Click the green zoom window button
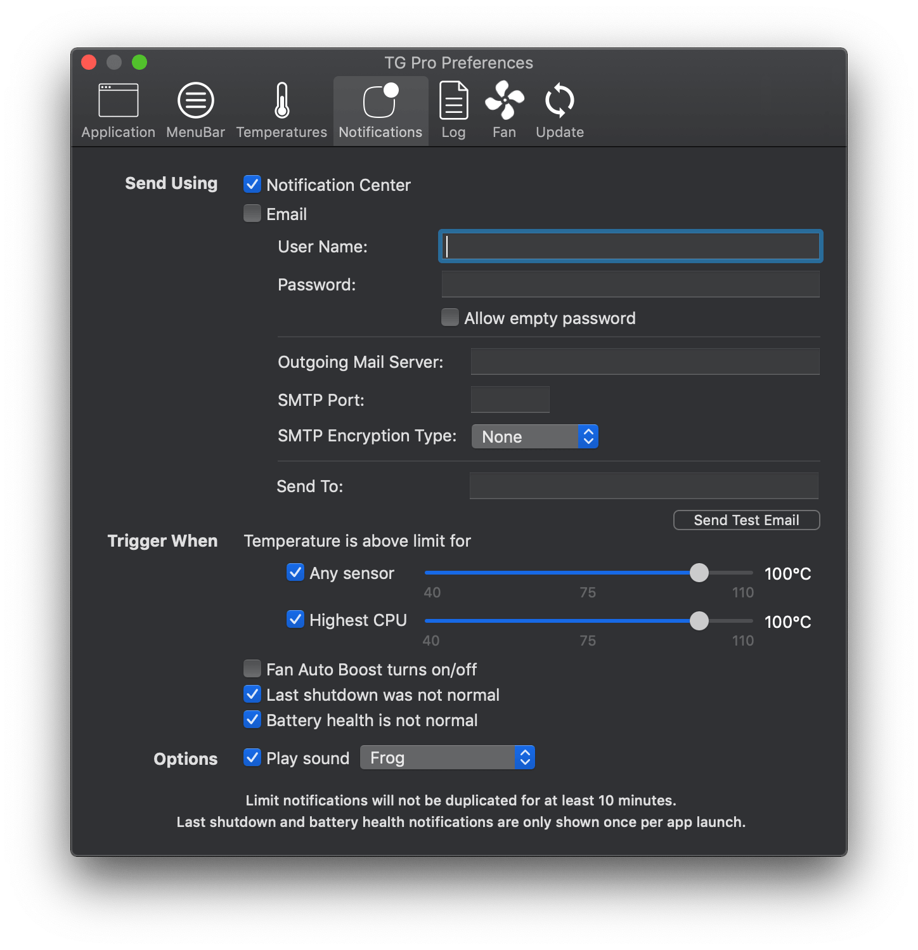The width and height of the screenshot is (918, 950). point(139,62)
